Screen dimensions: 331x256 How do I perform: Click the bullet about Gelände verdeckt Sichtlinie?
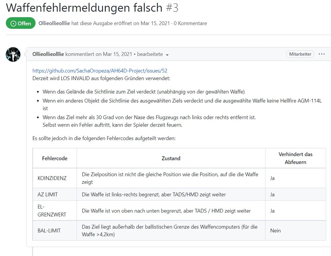coord(144,92)
